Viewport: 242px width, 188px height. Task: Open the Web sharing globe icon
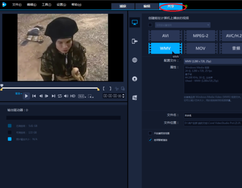pyautogui.click(x=134, y=60)
